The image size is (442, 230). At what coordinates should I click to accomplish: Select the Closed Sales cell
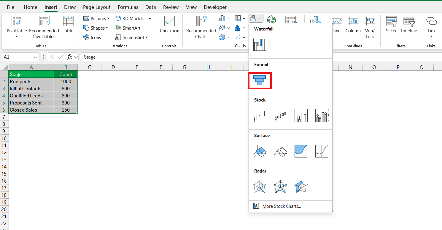pos(31,110)
